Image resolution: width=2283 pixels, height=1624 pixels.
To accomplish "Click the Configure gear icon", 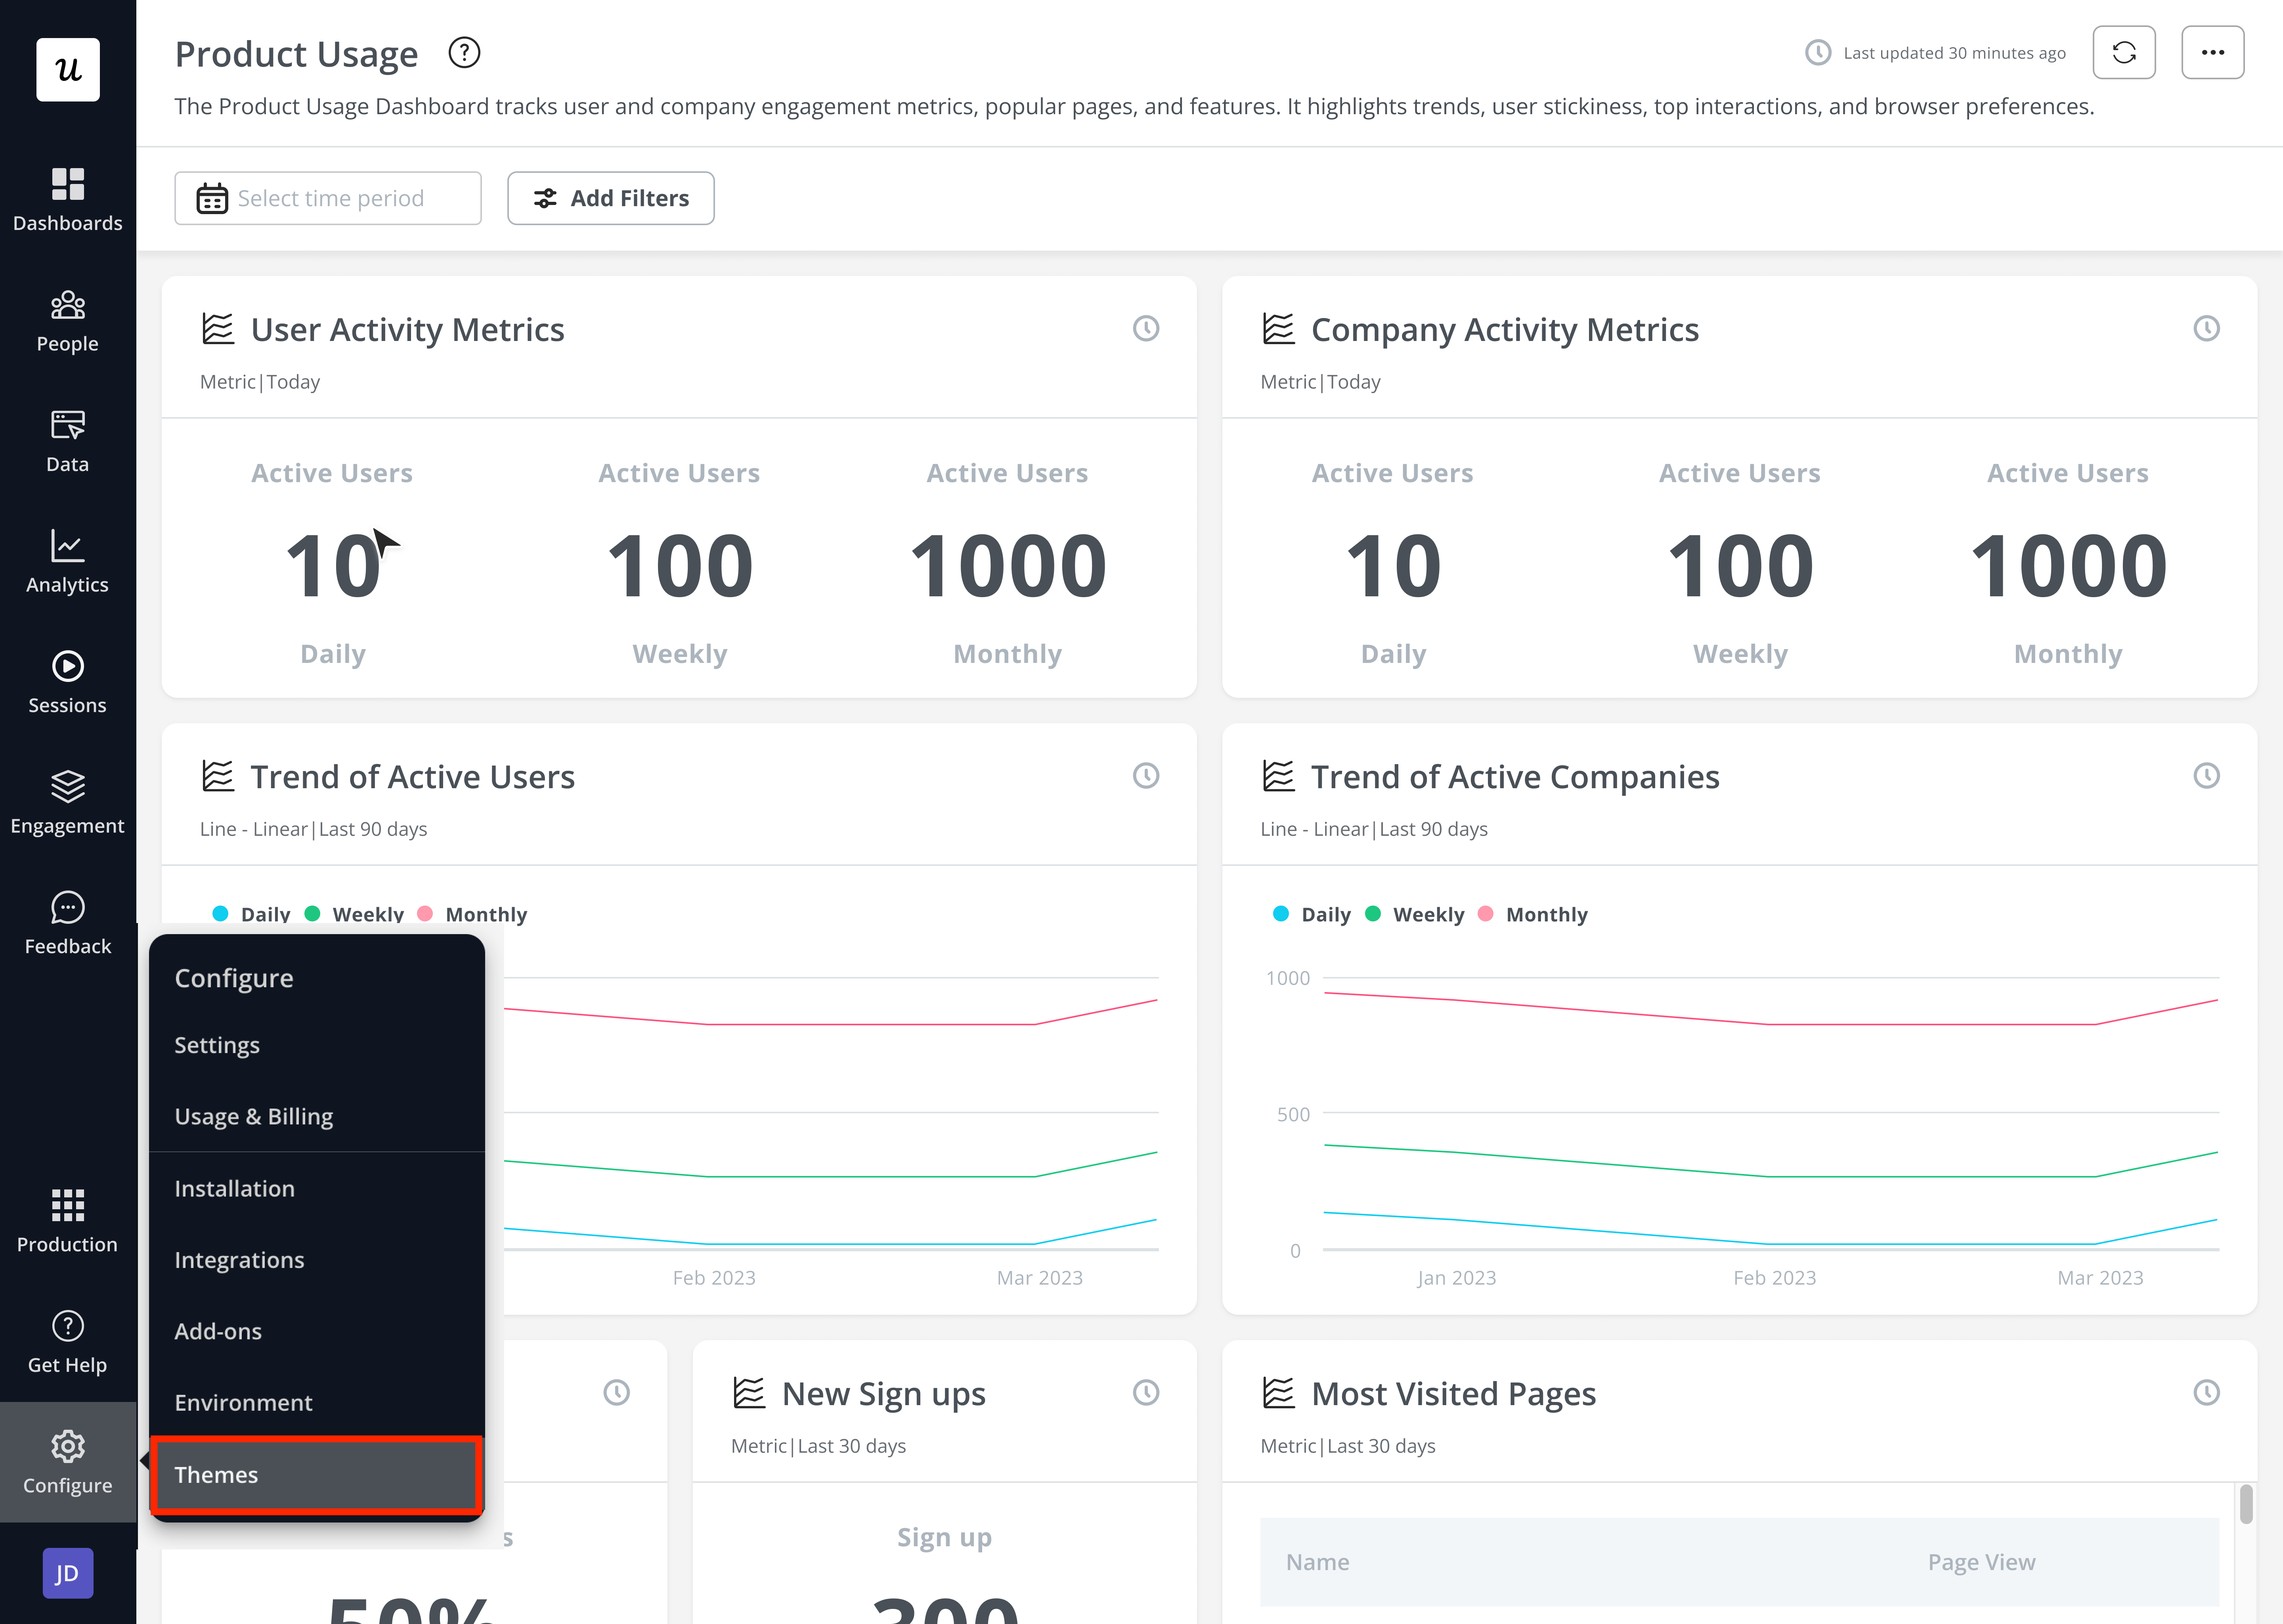I will coord(68,1446).
